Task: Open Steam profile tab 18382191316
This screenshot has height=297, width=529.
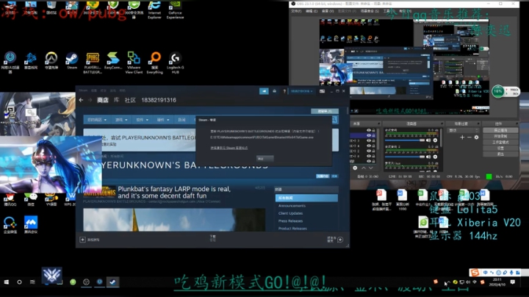Action: coord(159,100)
